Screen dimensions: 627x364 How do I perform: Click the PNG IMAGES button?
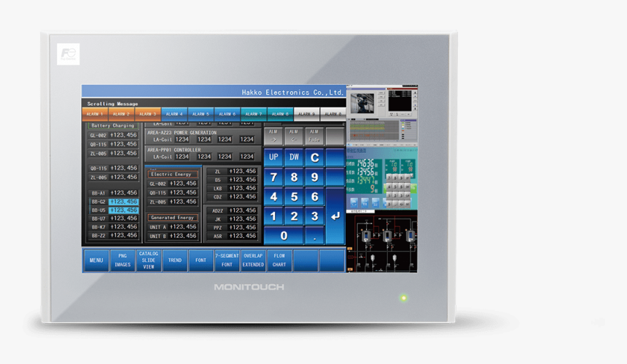point(122,260)
